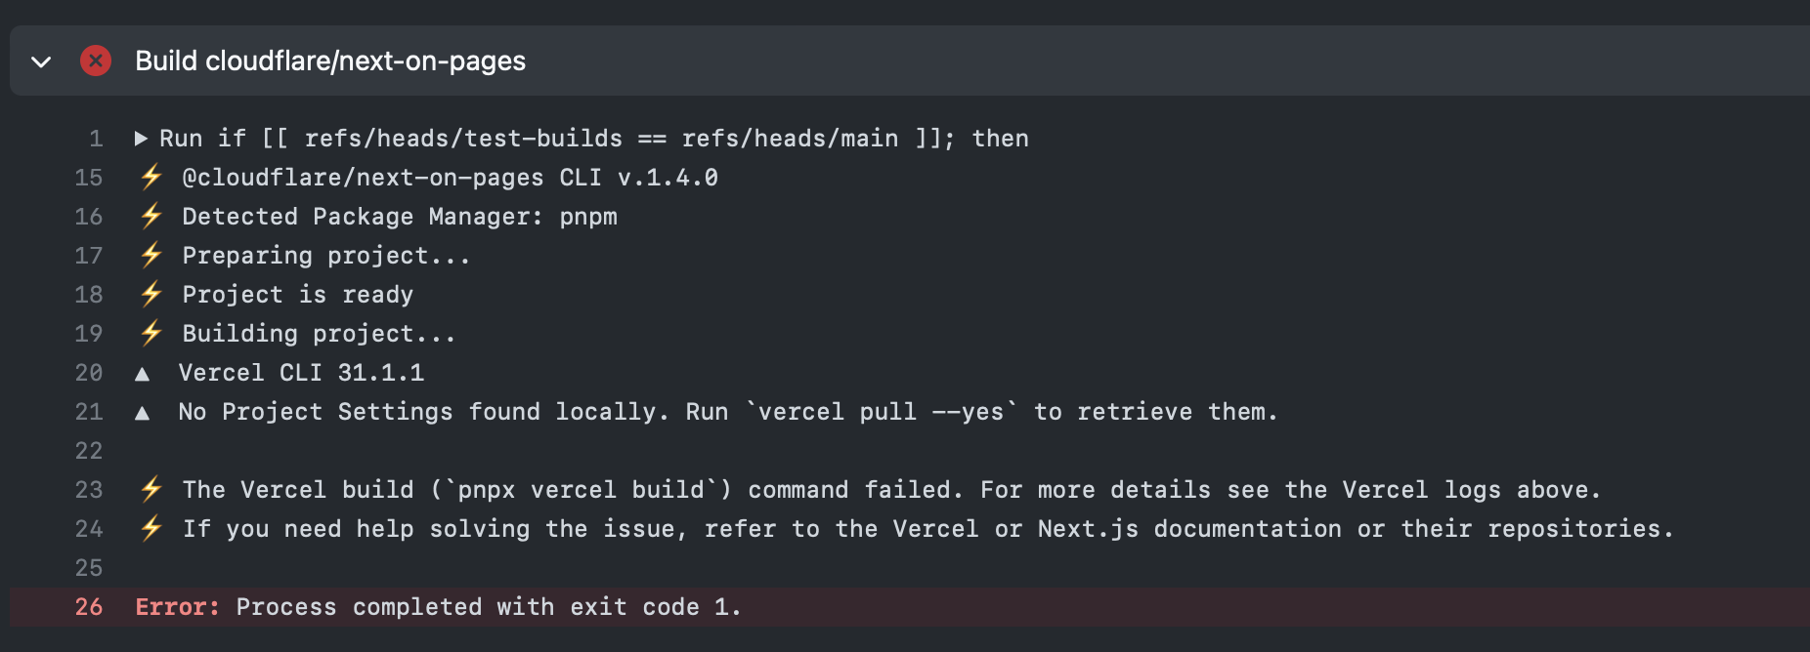Select the lightning icon beside 'Detected Package Manager'
Viewport: 1810px width, 652px height.
[151, 216]
